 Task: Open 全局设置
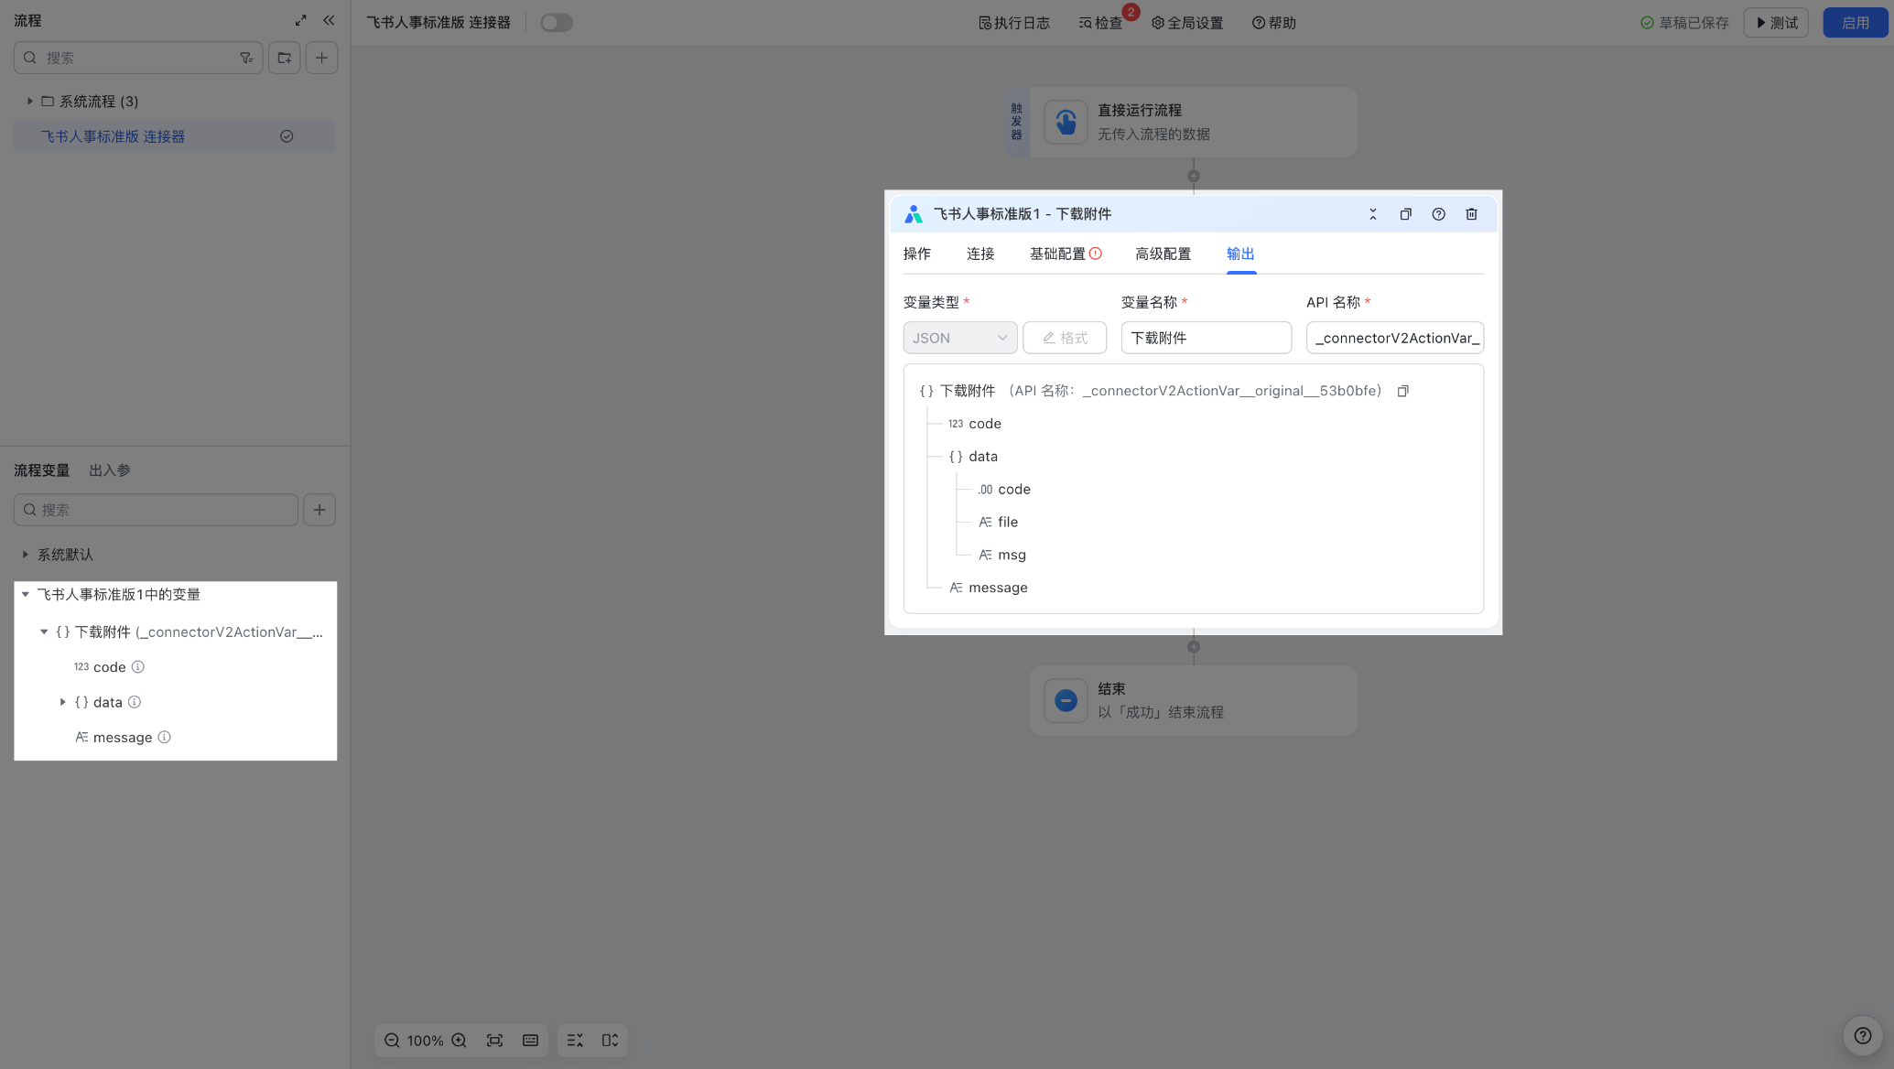tap(1187, 23)
